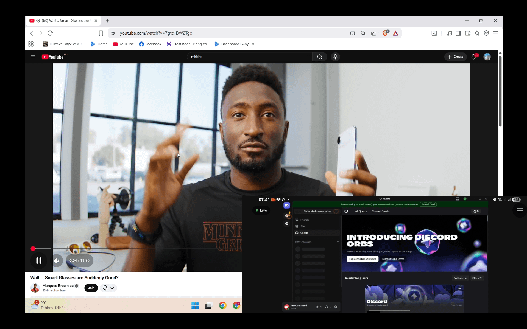Image resolution: width=527 pixels, height=329 pixels.
Task: Click the Join channel button
Action: coord(91,288)
